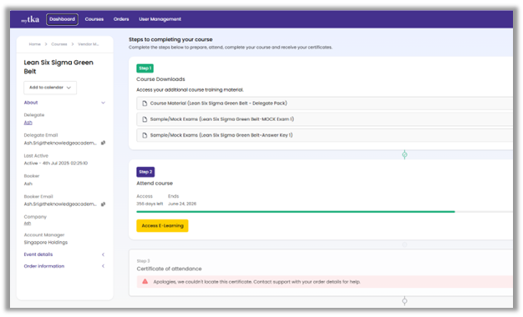Click file icon of Answer Key 1
Viewport: 523px width, 317px height.
coord(145,135)
